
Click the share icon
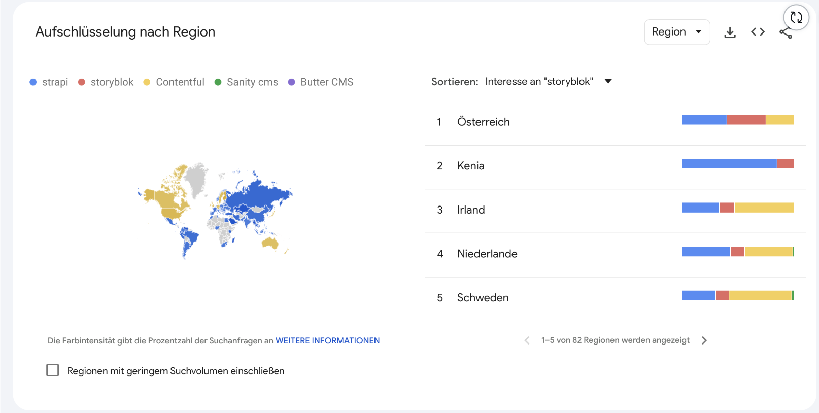click(x=786, y=33)
